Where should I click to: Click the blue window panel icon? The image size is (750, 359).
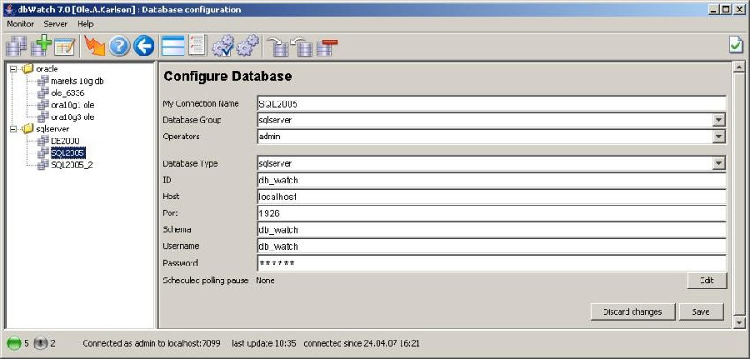coord(173,47)
